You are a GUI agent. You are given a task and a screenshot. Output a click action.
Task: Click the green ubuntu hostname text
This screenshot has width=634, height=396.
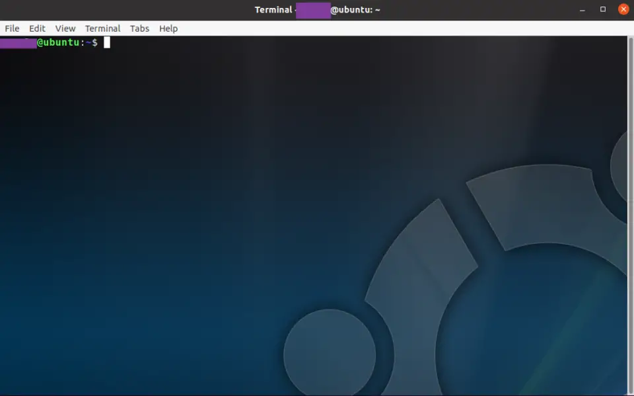point(61,42)
